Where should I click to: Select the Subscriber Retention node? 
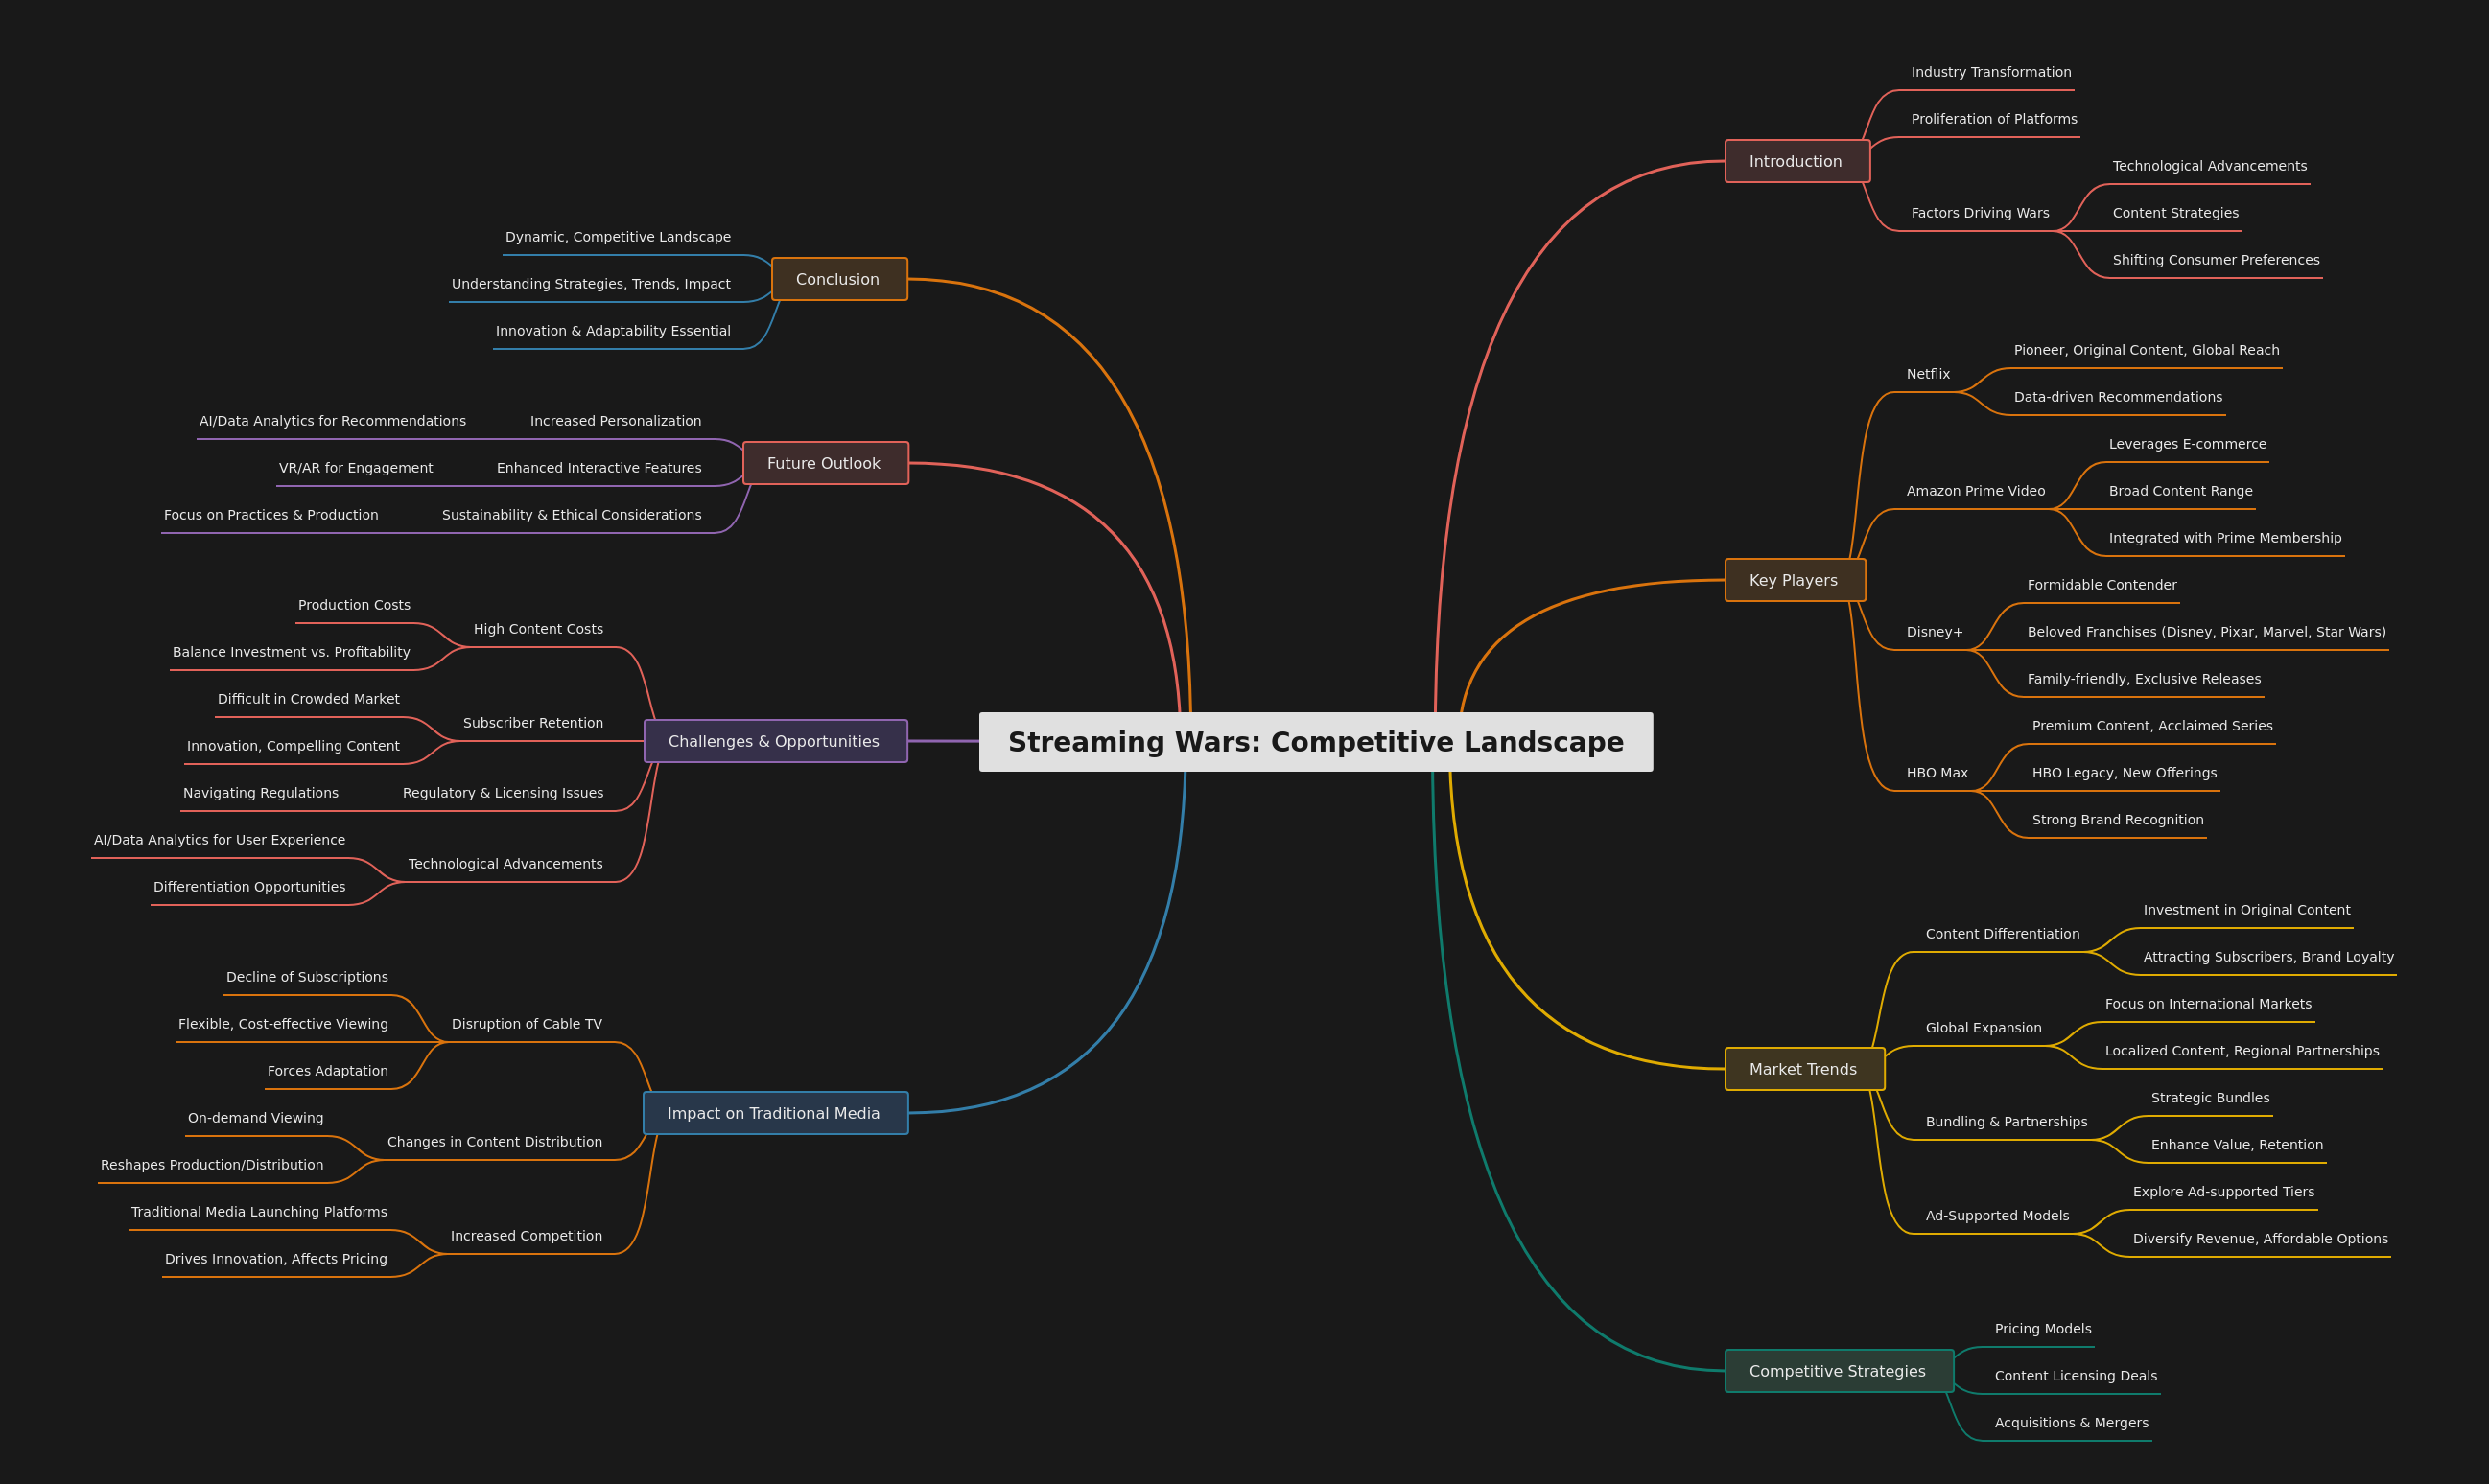tap(533, 722)
